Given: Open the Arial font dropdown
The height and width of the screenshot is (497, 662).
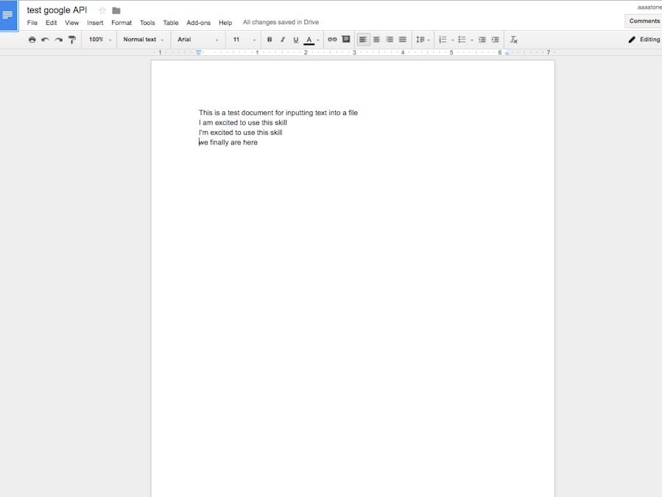Looking at the screenshot, I should click(198, 40).
